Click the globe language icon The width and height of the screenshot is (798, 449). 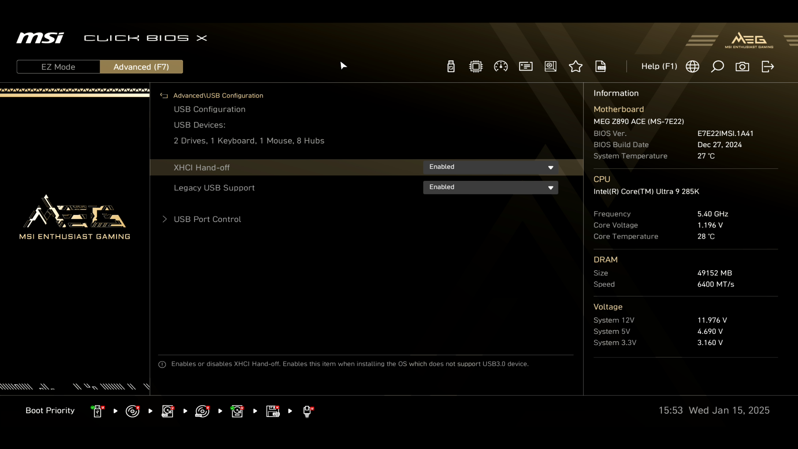pos(692,67)
